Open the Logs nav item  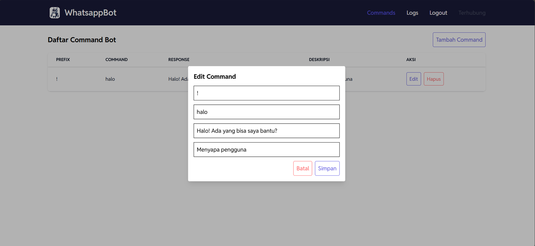[x=412, y=13]
